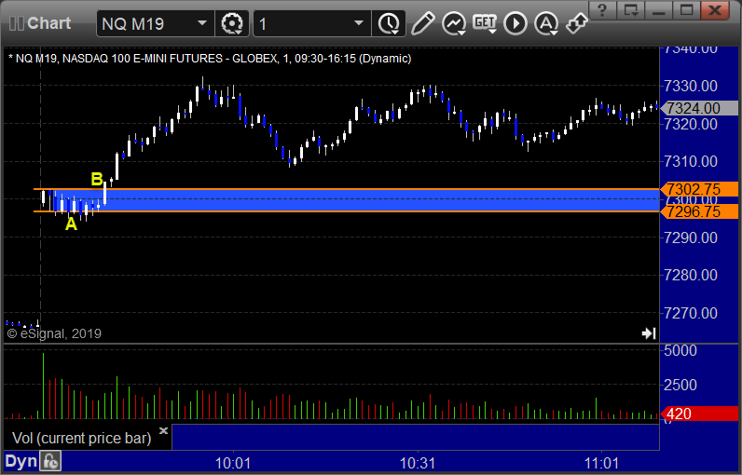Select the 7296.75 orange price label
Image resolution: width=742 pixels, height=475 pixels.
(x=699, y=211)
